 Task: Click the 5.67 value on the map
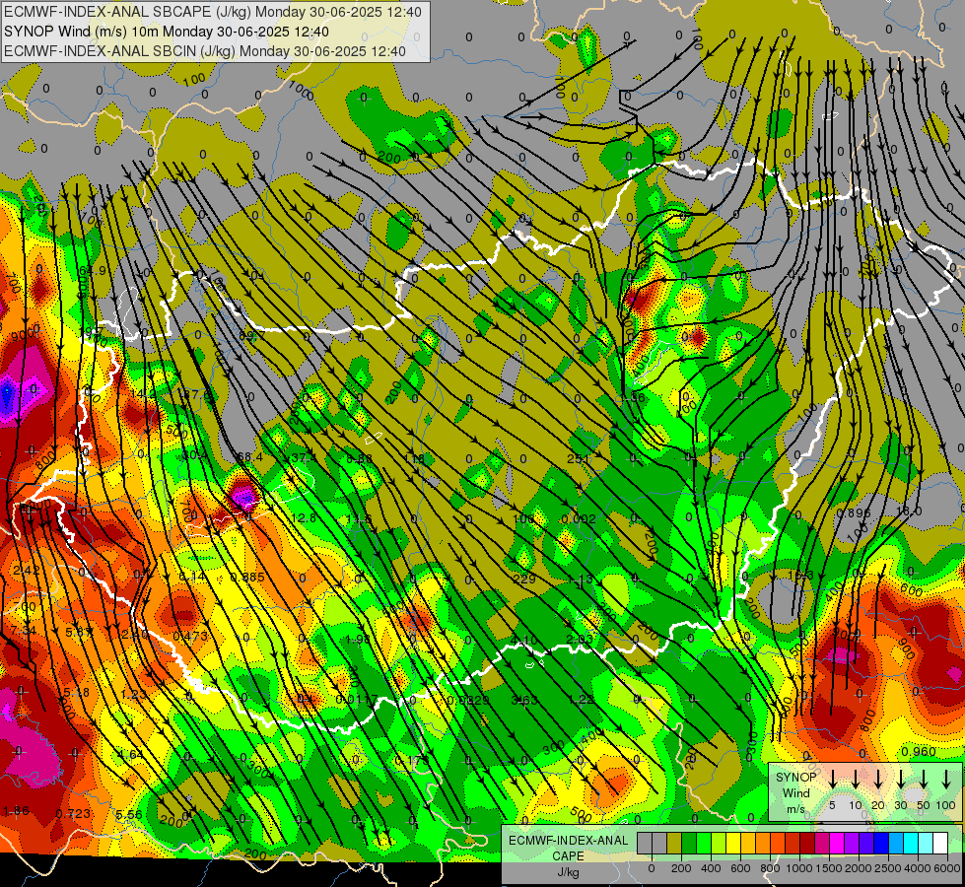click(80, 632)
